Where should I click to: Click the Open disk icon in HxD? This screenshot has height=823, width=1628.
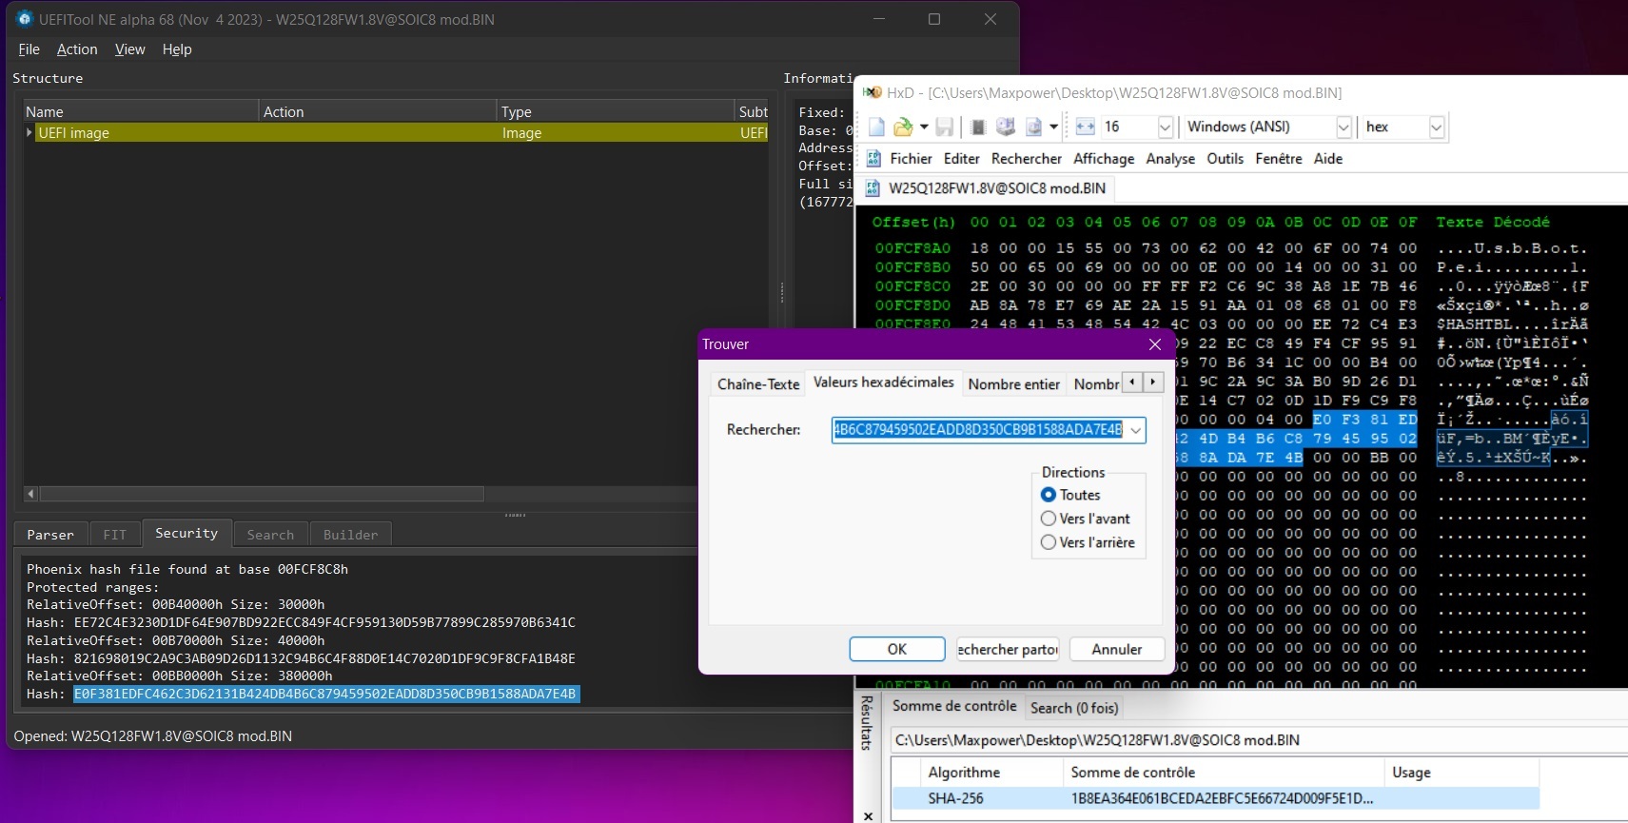click(x=1006, y=127)
